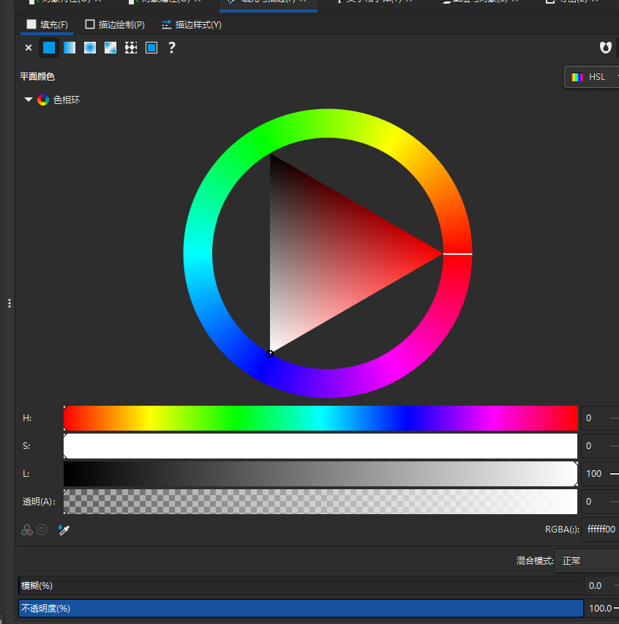Choose the swatch fill icon
The width and height of the screenshot is (619, 624).
[151, 48]
